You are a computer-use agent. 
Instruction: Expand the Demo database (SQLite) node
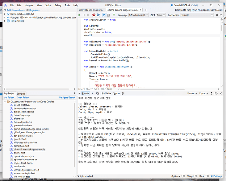point(5,14)
